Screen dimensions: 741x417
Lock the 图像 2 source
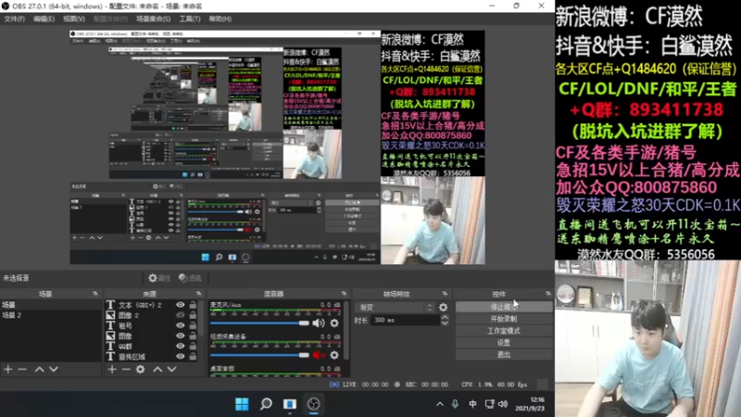pos(193,315)
